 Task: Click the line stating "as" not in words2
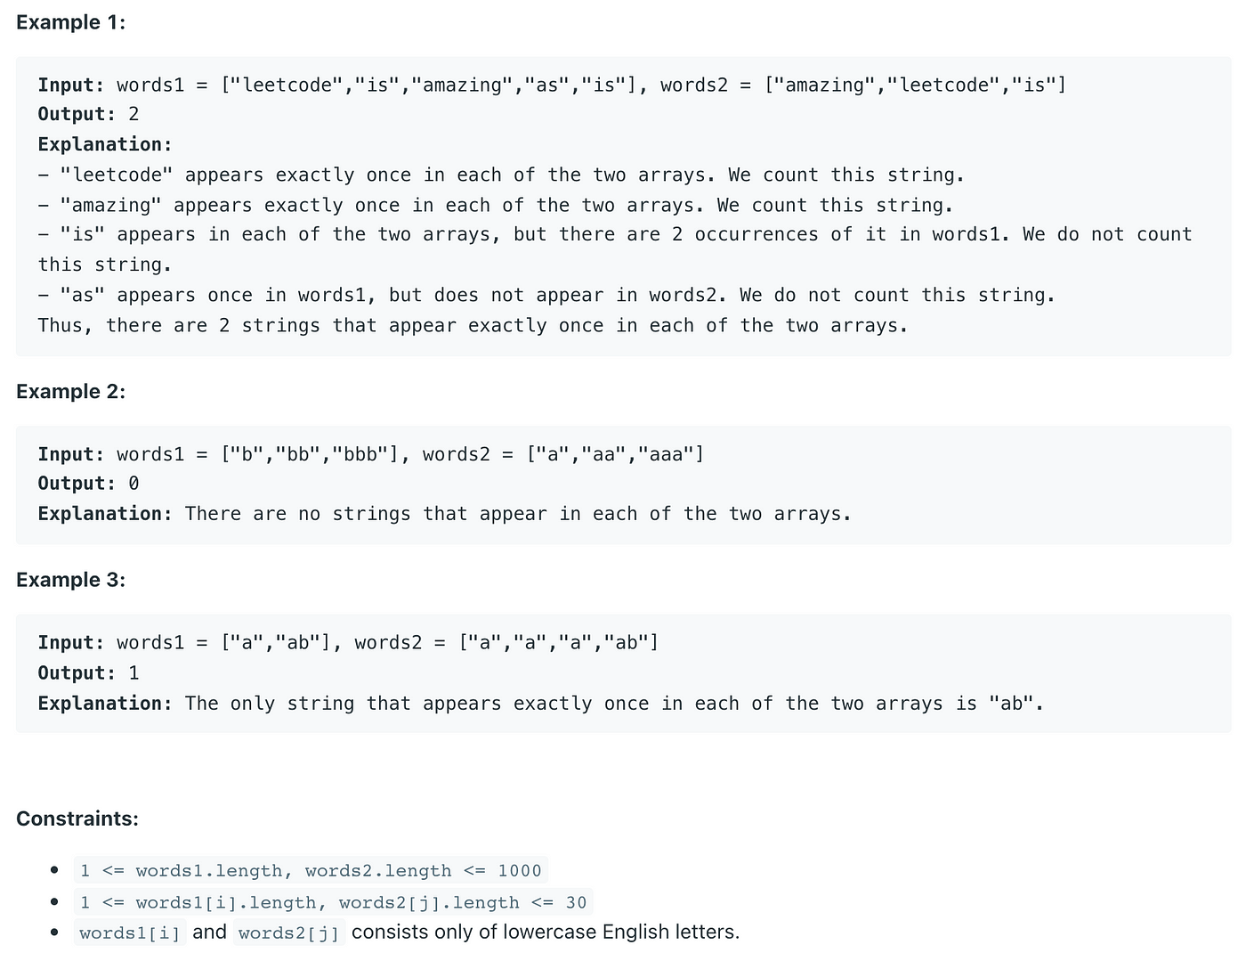546,295
